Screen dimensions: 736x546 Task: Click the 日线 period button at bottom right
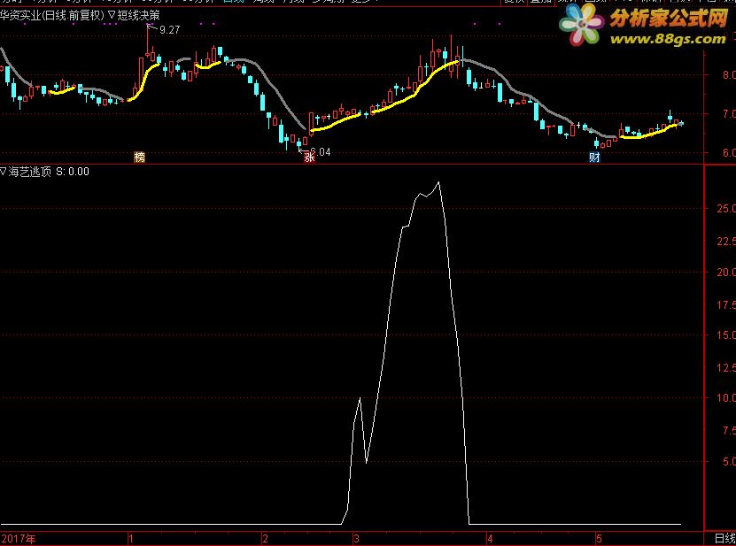[x=724, y=538]
